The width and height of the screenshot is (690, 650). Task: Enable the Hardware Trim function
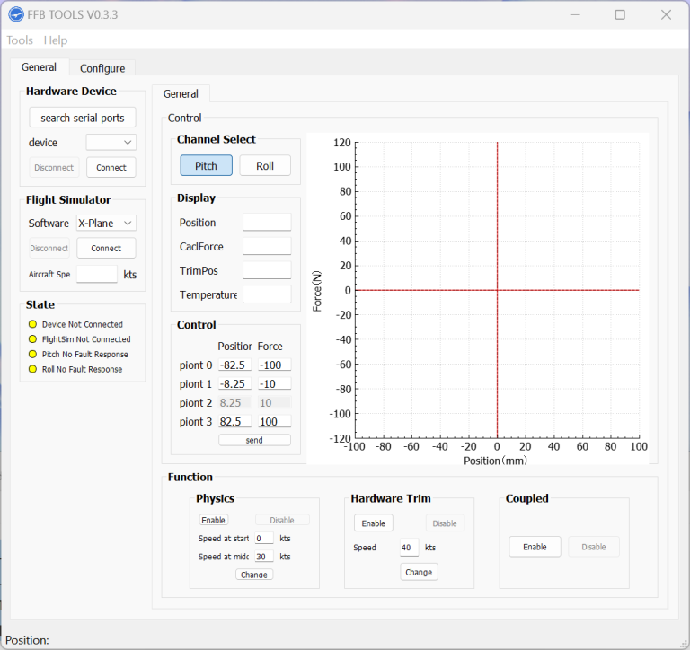coord(373,523)
